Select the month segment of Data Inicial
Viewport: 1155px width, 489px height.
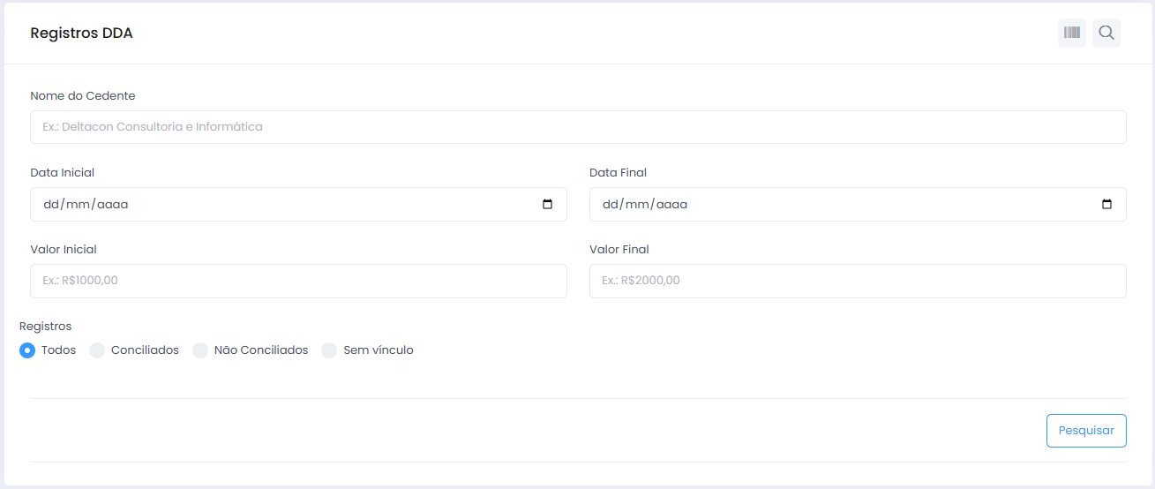[x=77, y=205]
